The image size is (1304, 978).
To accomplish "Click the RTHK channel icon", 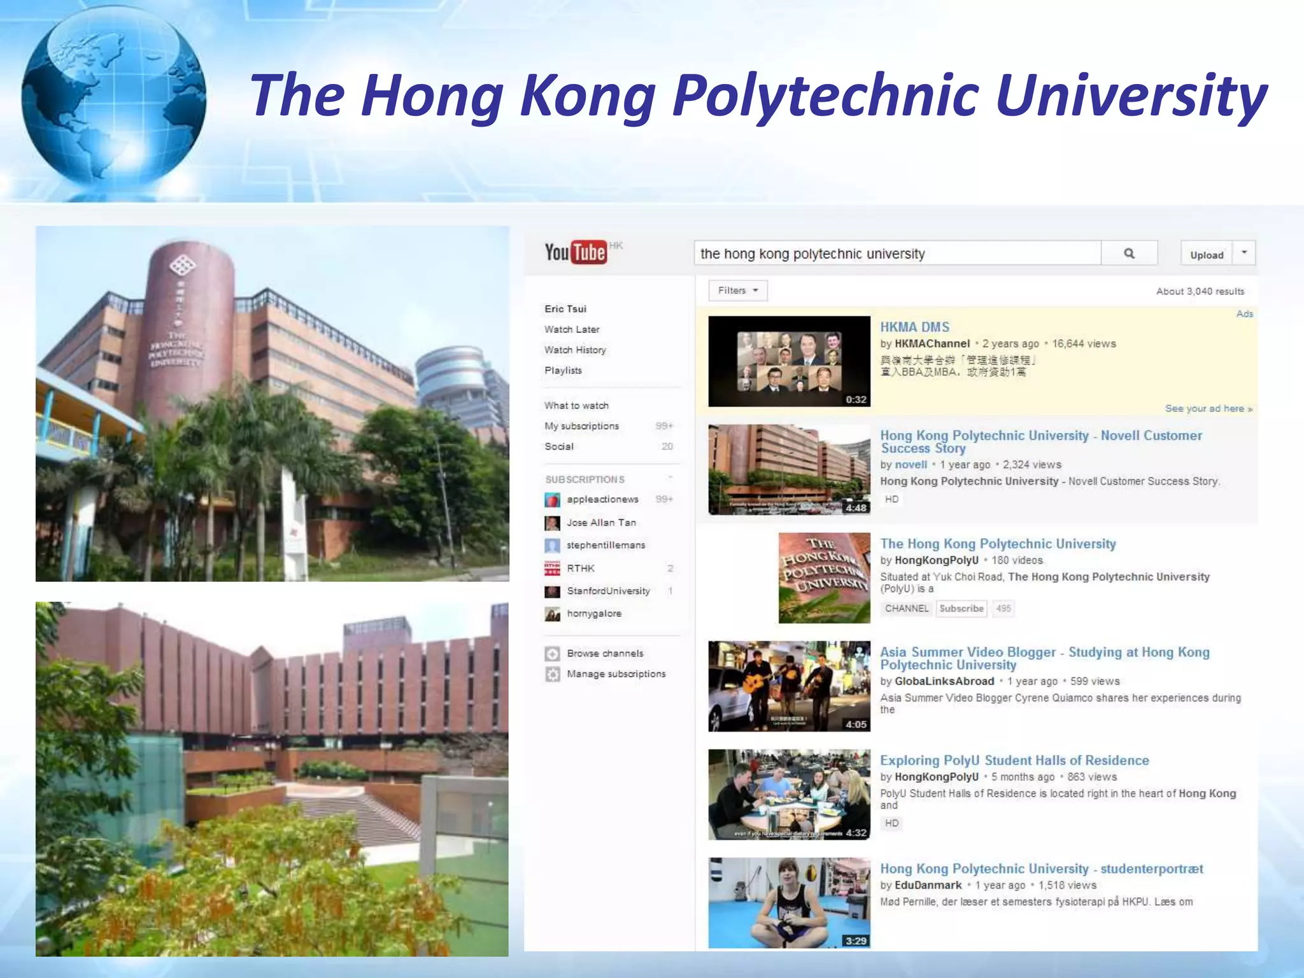I will tap(552, 568).
